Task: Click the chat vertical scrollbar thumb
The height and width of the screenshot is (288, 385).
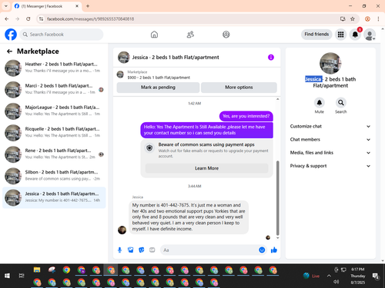Action: point(277,198)
